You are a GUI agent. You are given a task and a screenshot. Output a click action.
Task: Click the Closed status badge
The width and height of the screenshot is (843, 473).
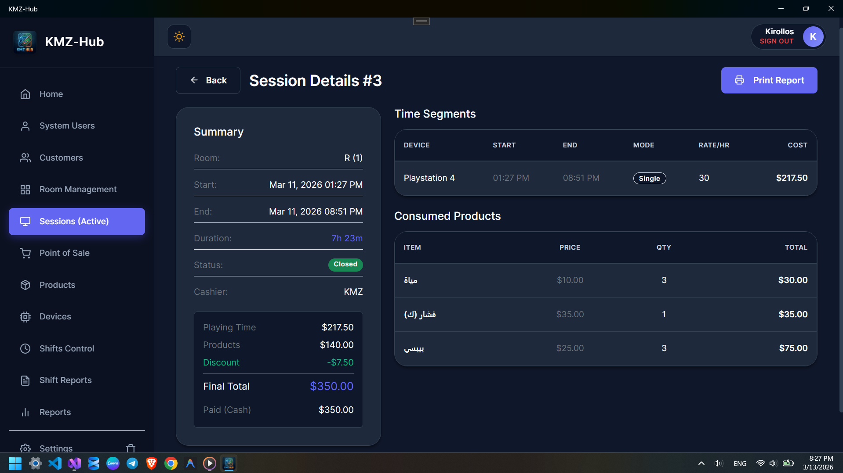(345, 265)
